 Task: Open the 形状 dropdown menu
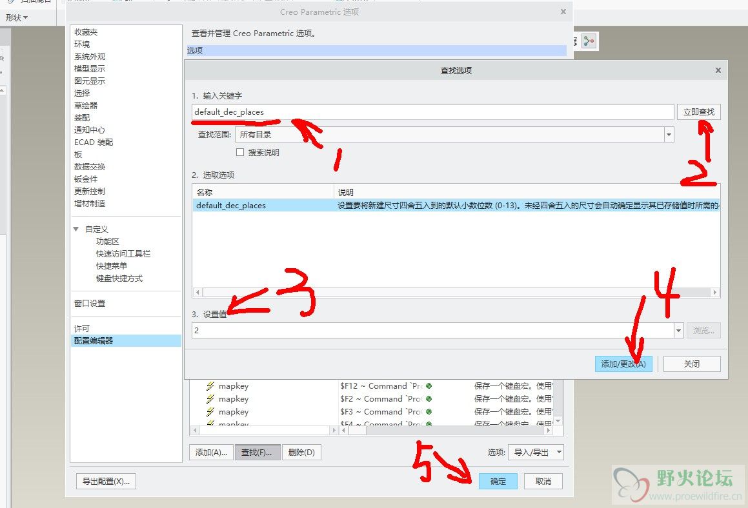click(16, 17)
